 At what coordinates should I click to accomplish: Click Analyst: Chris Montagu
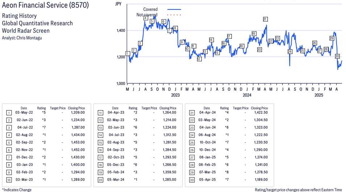(22, 38)
